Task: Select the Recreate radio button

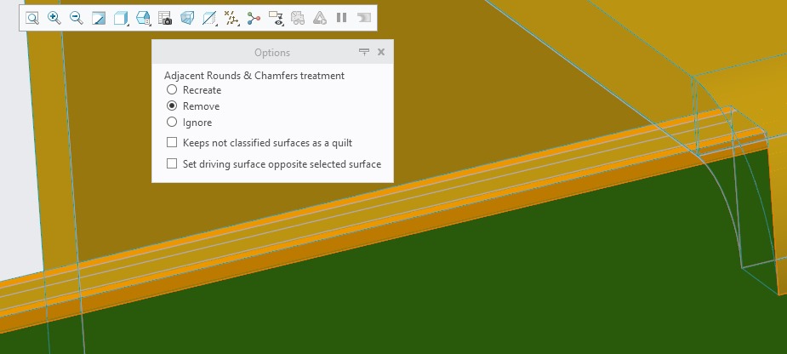Action: (172, 90)
